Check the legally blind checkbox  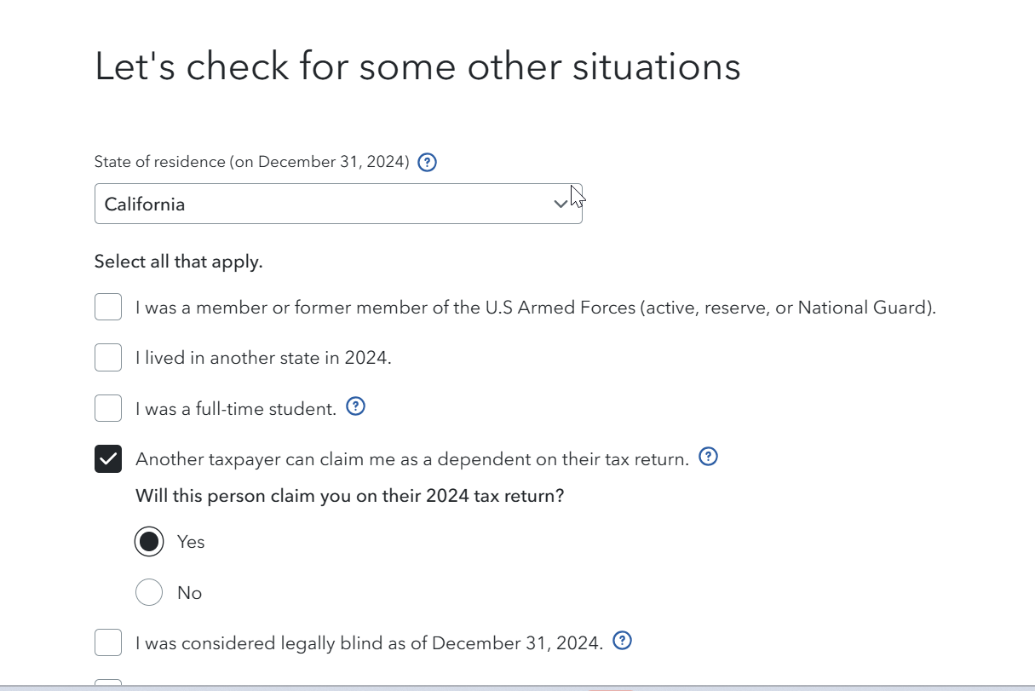coord(108,642)
